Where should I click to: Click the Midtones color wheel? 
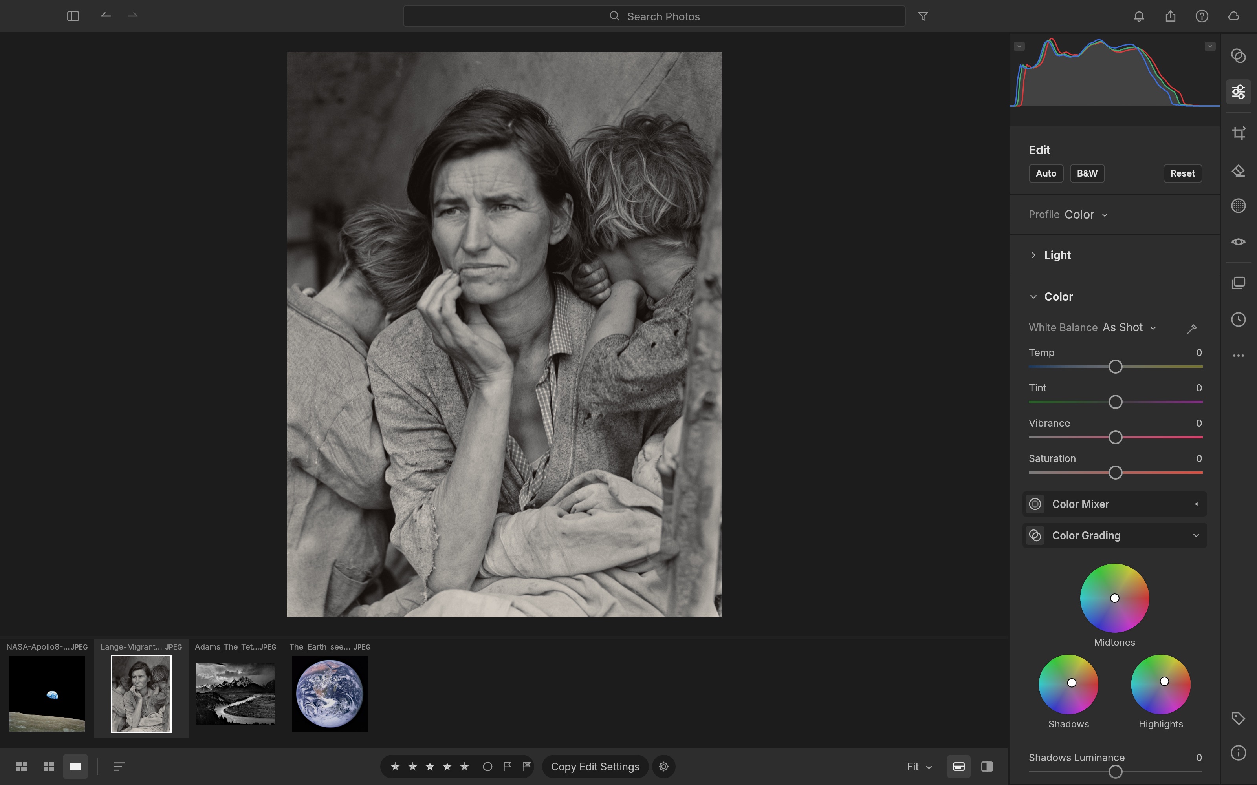click(x=1114, y=598)
